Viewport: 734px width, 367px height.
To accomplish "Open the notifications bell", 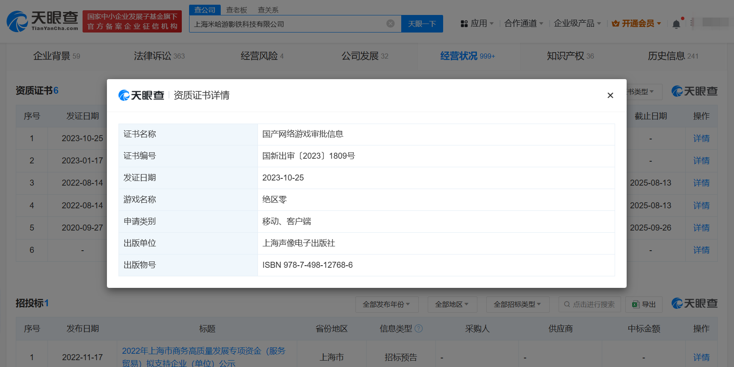I will (x=676, y=24).
